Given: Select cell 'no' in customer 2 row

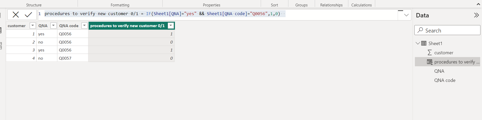Looking at the screenshot, I should click(x=47, y=42).
